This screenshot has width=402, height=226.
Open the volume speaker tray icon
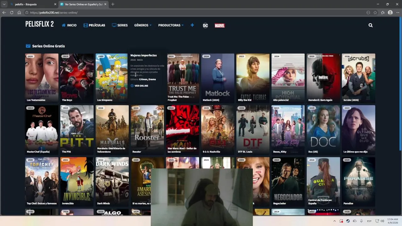click(382, 221)
